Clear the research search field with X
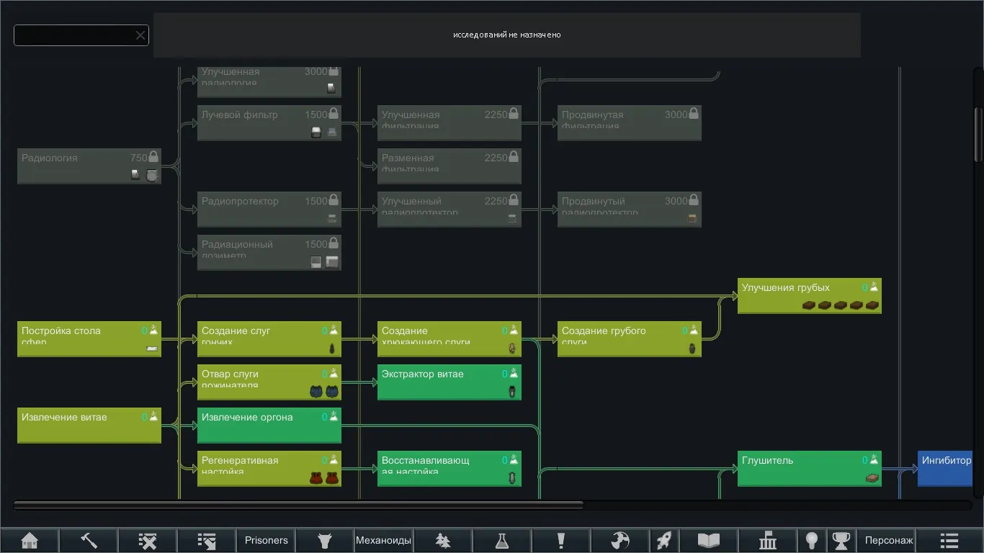The image size is (984, 553). pyautogui.click(x=140, y=35)
